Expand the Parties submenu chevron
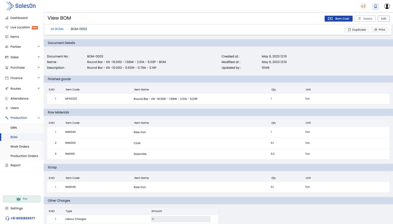Screen dimensions: 393x224 [x=39, y=47]
